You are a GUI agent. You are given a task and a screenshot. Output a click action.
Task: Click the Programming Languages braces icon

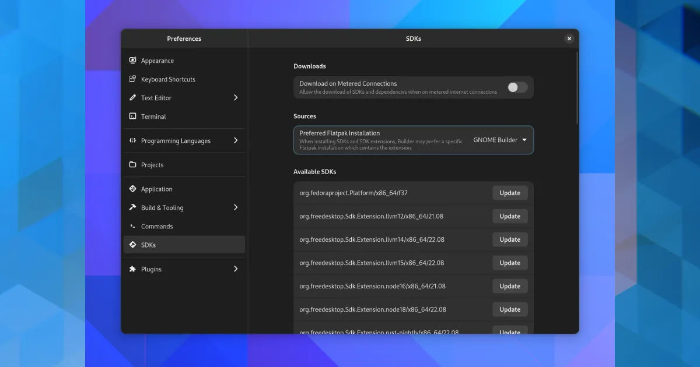tap(133, 141)
